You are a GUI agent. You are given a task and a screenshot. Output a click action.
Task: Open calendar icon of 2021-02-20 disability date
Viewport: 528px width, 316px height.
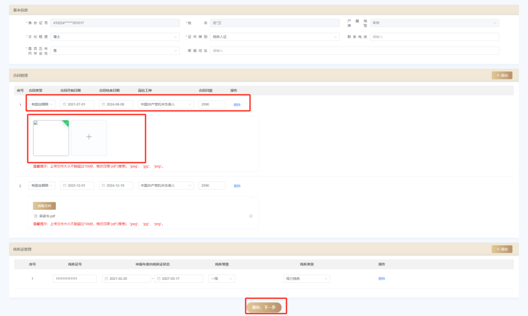coord(107,279)
